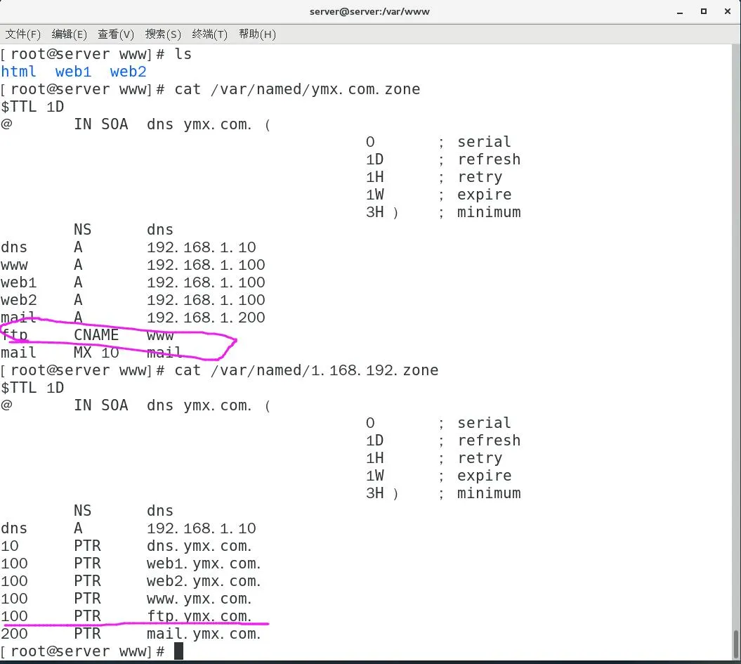Screen dimensions: 741x664
Task: Close the terminal window
Action: pos(728,11)
